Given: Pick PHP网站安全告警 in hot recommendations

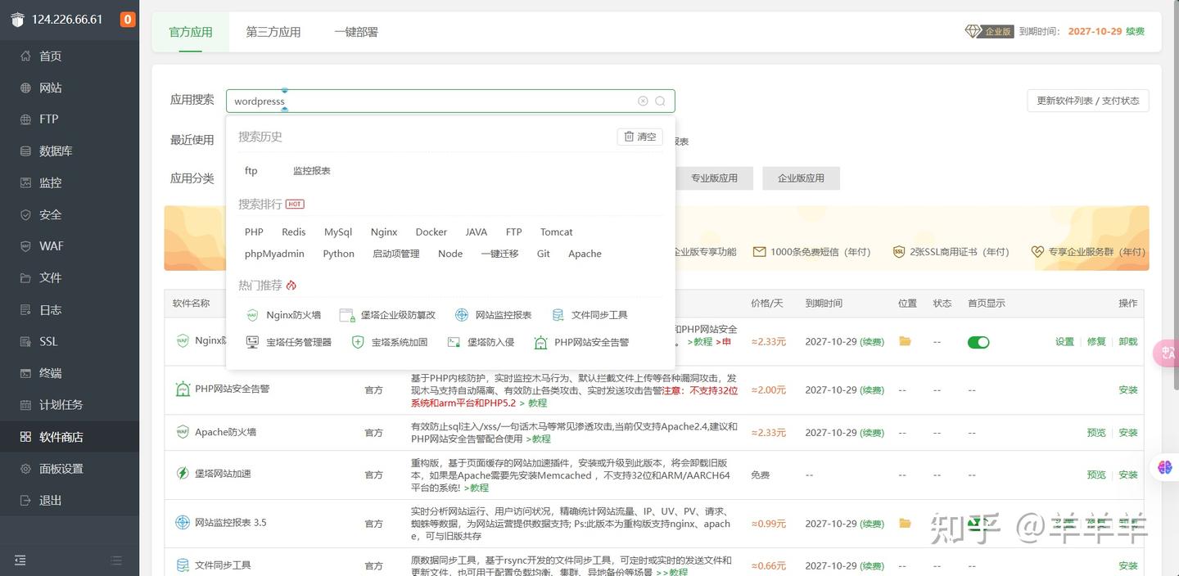Looking at the screenshot, I should [x=581, y=342].
